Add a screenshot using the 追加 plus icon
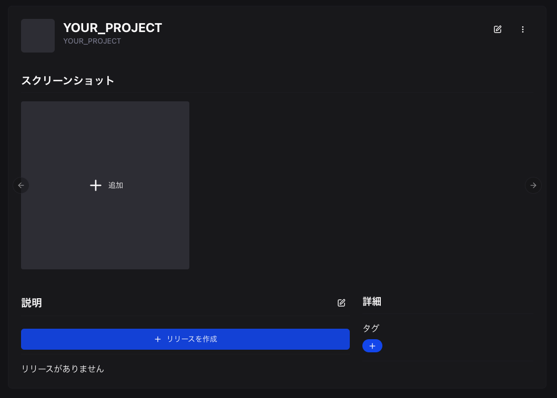Image resolution: width=557 pixels, height=398 pixels. 96,185
